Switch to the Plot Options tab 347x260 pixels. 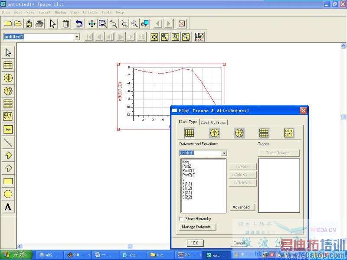[213, 122]
